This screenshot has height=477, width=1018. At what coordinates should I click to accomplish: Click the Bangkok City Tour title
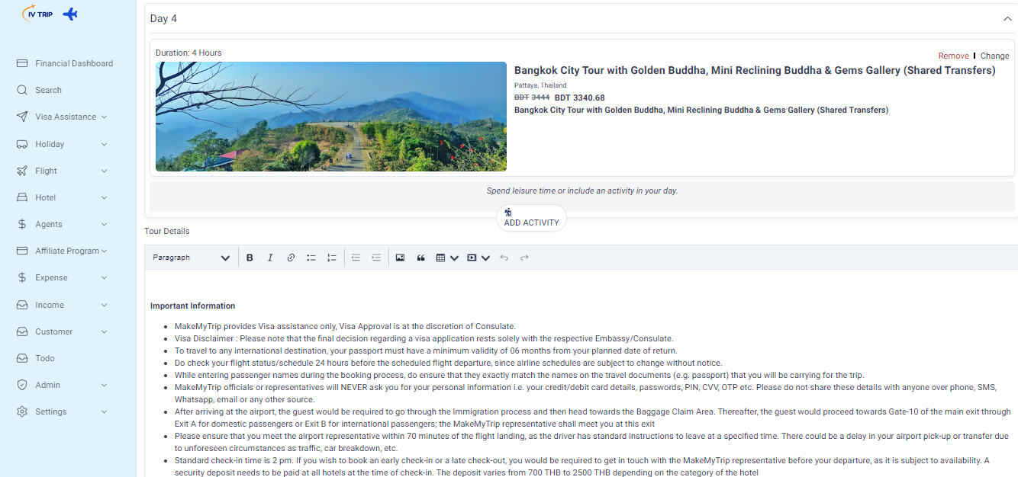point(755,70)
